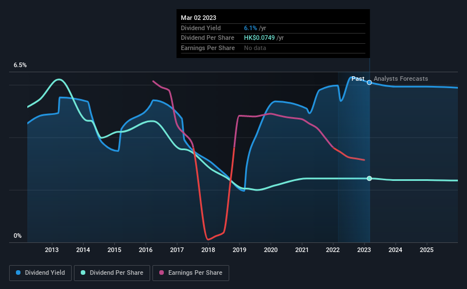Click the 2022 x-axis label

point(333,250)
